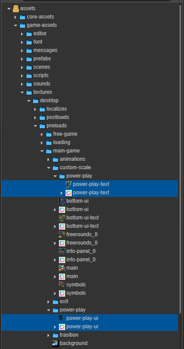
Task: Select the expandable 'main' atlas label
Action: click(72, 276)
